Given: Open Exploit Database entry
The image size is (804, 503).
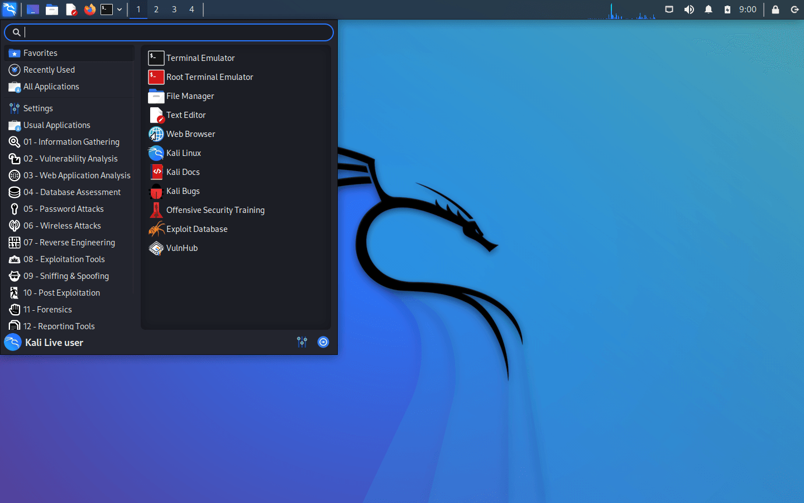Looking at the screenshot, I should 235,229.
